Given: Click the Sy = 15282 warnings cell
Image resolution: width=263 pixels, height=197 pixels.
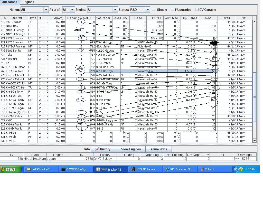Looking at the screenshot, I should 245,159.
